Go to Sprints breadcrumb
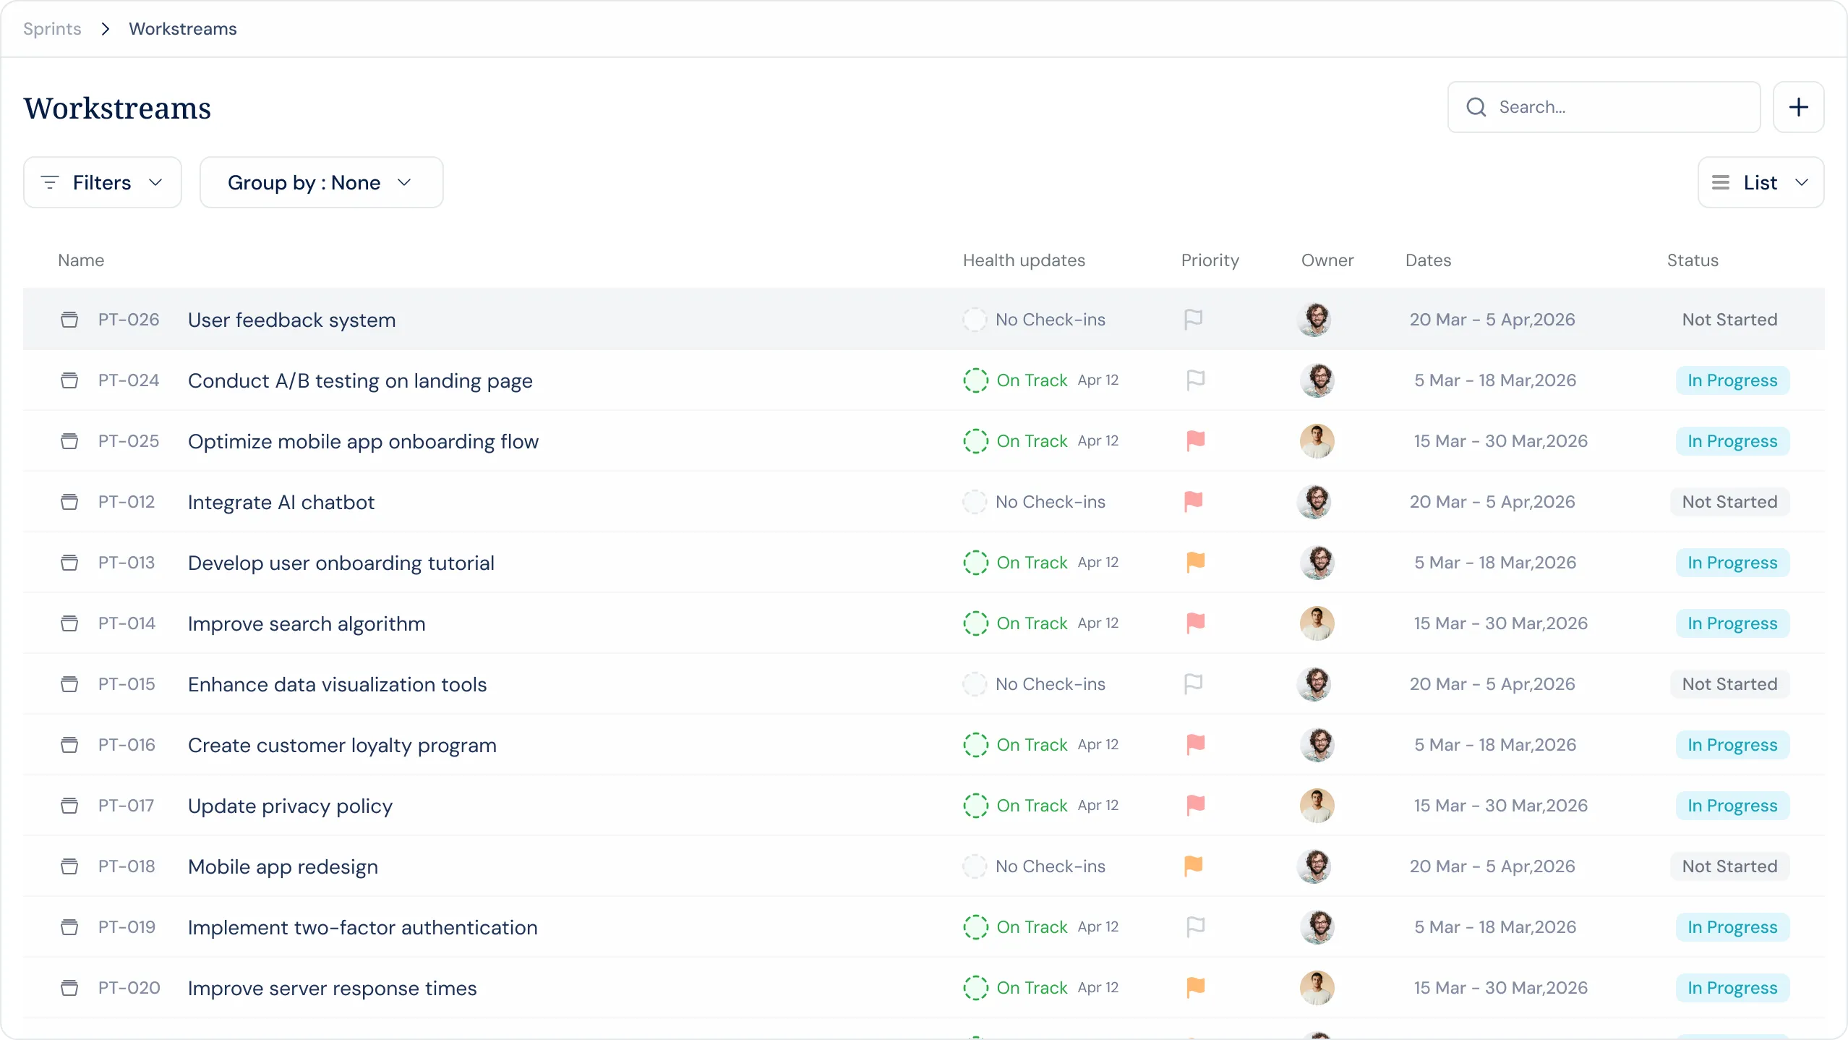The width and height of the screenshot is (1848, 1040). (x=52, y=29)
